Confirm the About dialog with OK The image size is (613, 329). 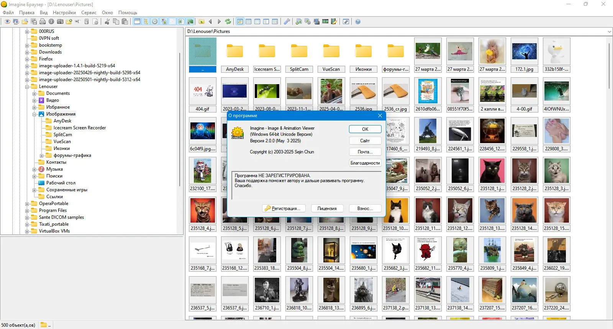365,129
